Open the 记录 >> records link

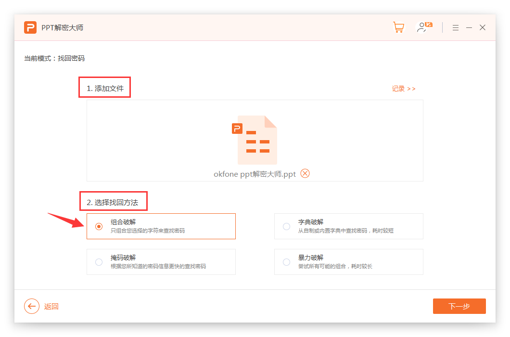click(x=403, y=89)
